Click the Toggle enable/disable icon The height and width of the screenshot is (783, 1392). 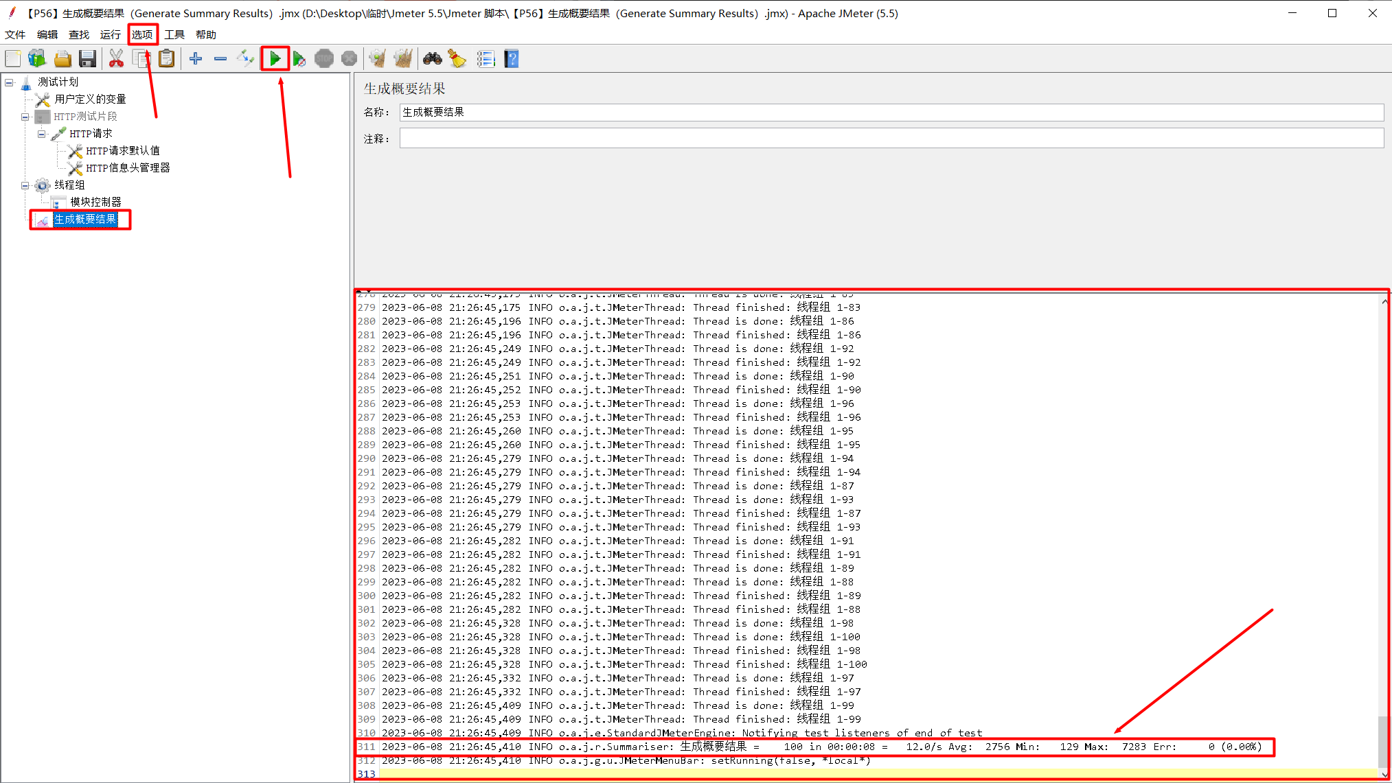pyautogui.click(x=245, y=59)
